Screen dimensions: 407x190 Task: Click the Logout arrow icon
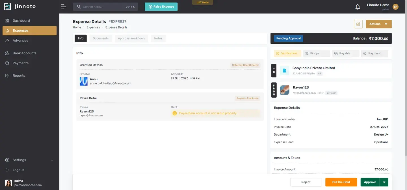[7, 170]
